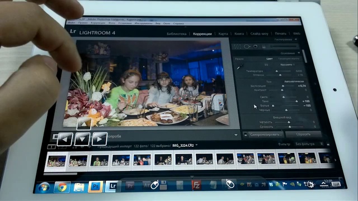Open Premiere Pro from the taskbar

point(130,186)
